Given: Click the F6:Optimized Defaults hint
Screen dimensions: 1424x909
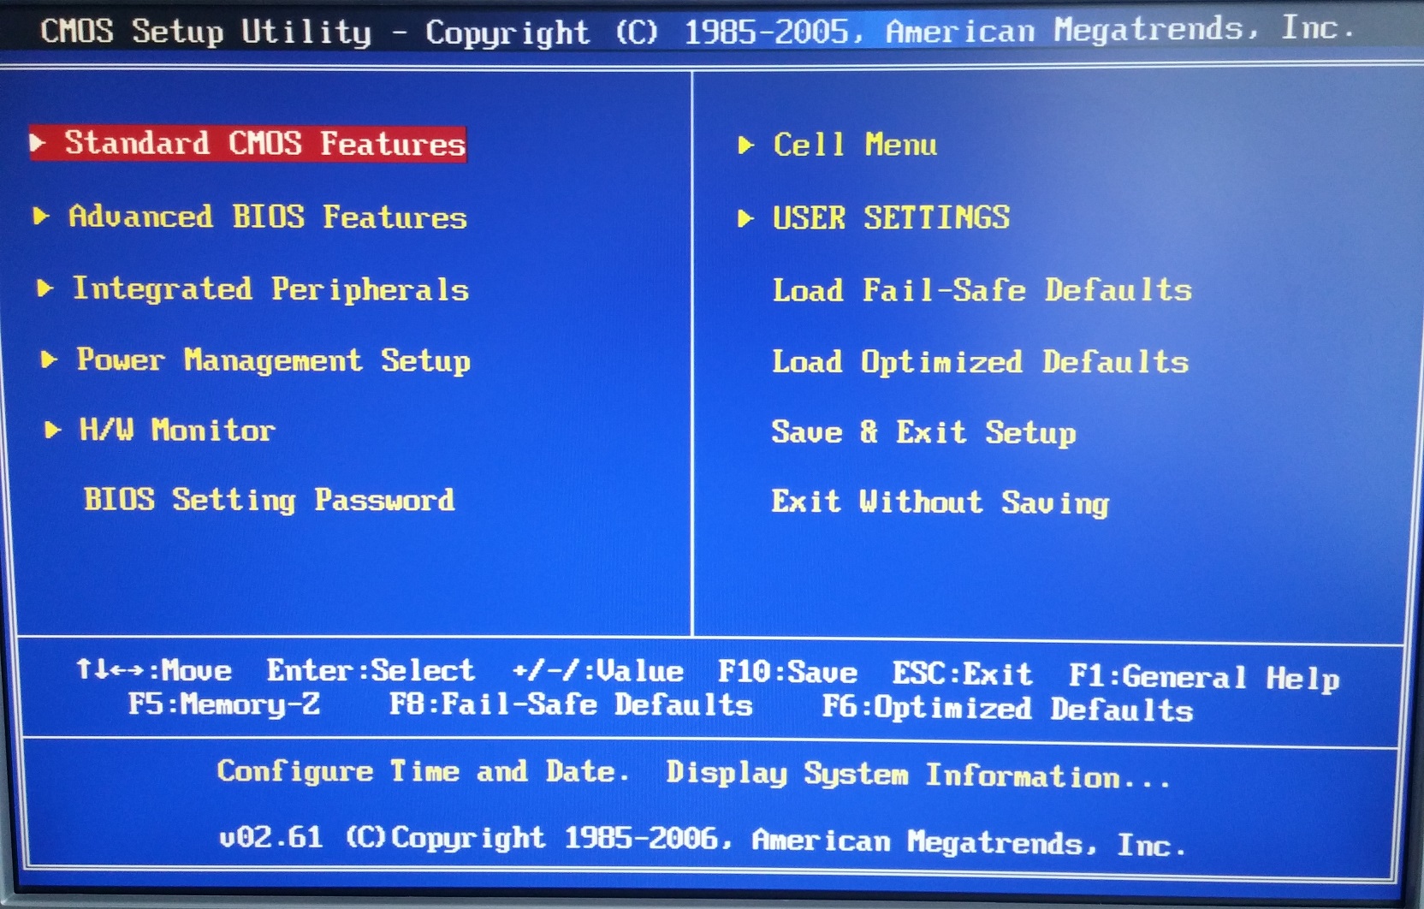Looking at the screenshot, I should tap(1007, 709).
